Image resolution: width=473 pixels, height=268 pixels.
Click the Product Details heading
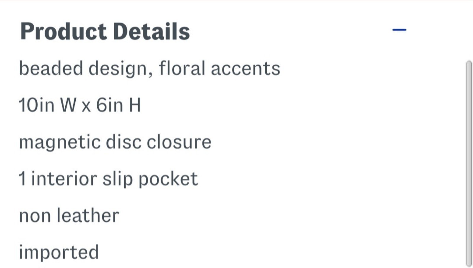(105, 31)
